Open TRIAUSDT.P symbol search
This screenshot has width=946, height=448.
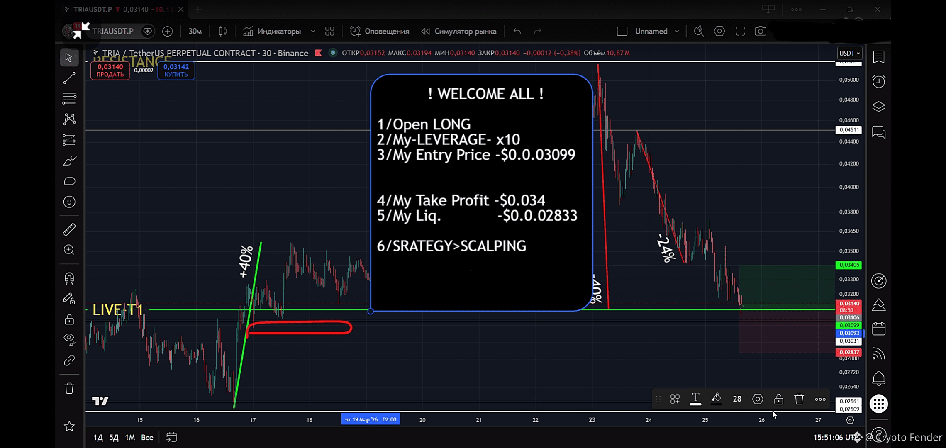point(113,31)
